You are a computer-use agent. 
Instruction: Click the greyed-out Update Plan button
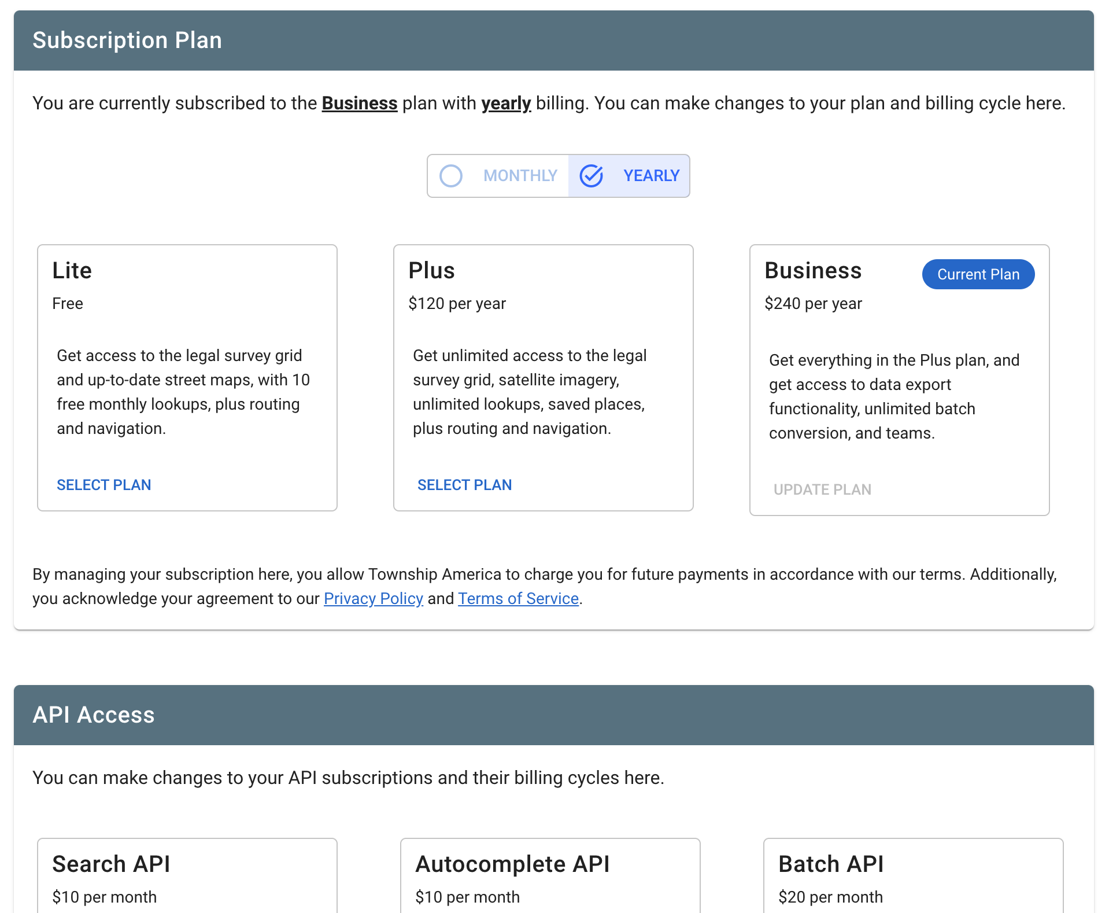tap(822, 489)
